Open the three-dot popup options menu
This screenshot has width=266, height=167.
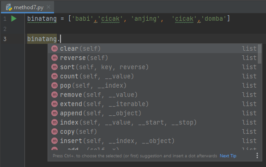coord(257,155)
